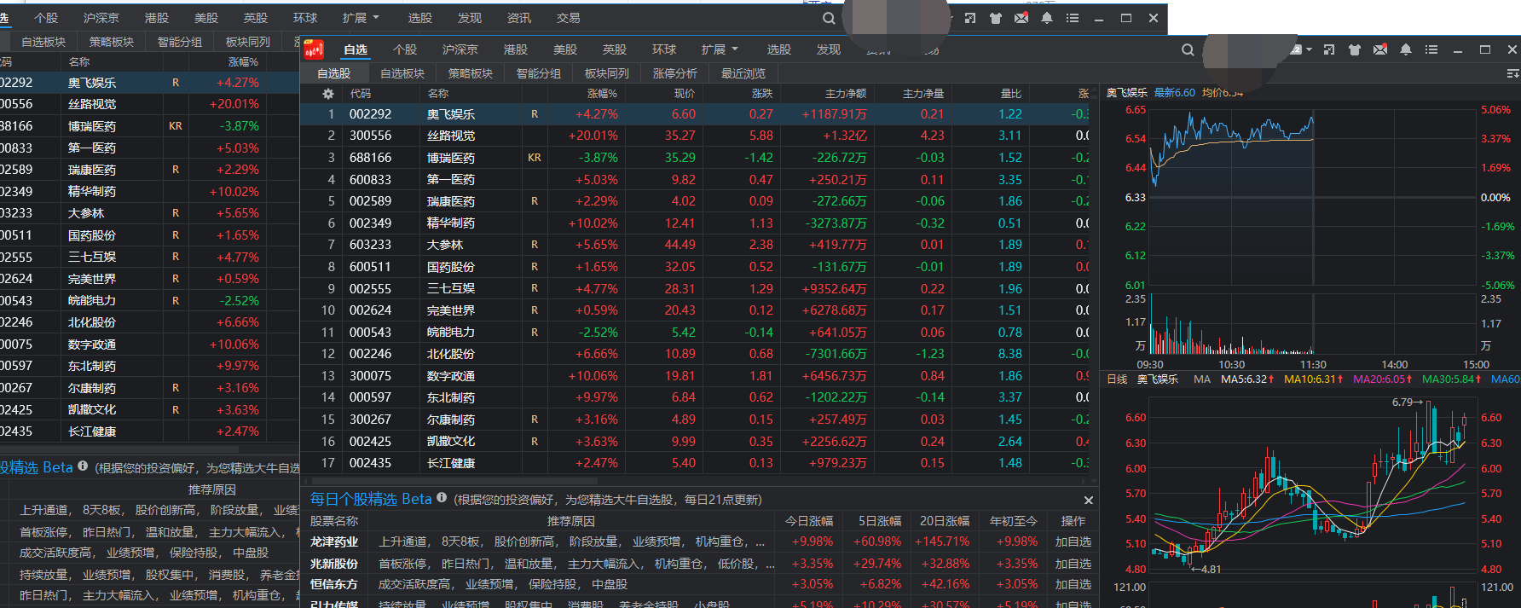This screenshot has height=608, width=1521.
Task: Switch to 沪深京 tab in front window
Action: tap(460, 49)
